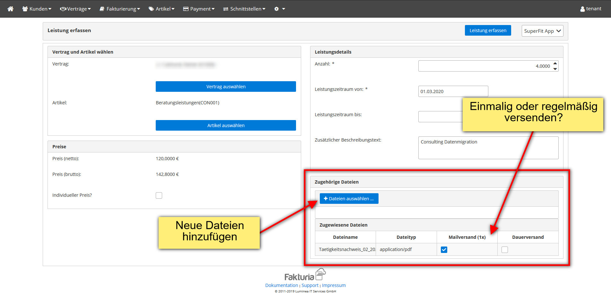The height and width of the screenshot is (303, 611).
Task: Click the net price 120,0000 € value
Action: point(167,159)
